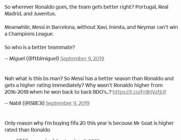Click the '@ftblmiguel' handle text
This screenshot has width=181, height=140.
(x=43, y=59)
